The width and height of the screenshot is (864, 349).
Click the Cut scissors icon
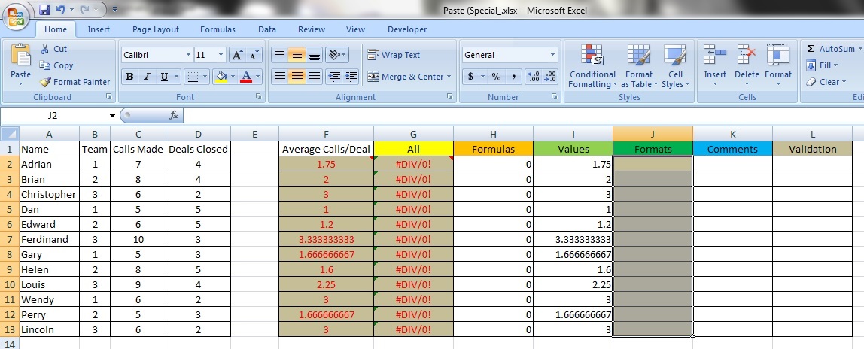point(45,49)
